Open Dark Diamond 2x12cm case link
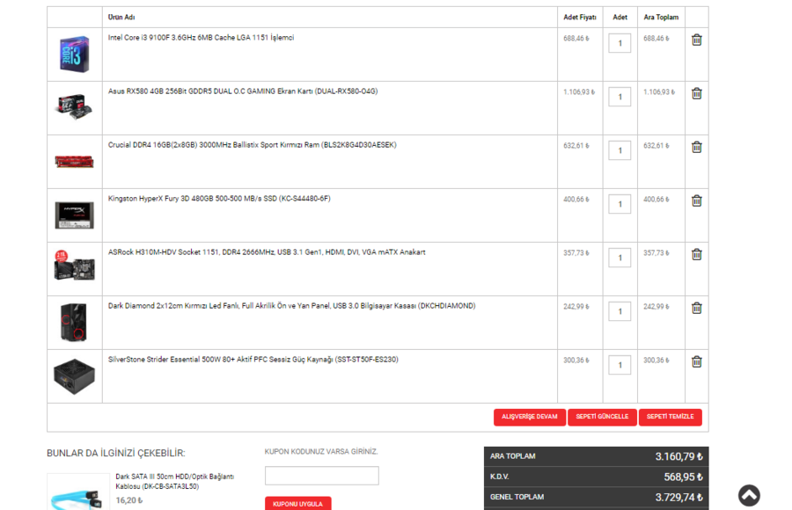This screenshot has height=510, width=792. pyautogui.click(x=292, y=306)
